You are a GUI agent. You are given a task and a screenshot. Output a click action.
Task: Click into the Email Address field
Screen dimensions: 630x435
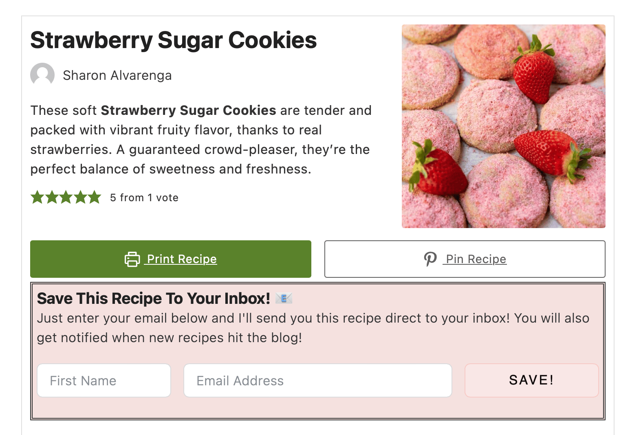pyautogui.click(x=318, y=380)
